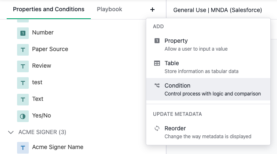
Task: Choose Property from the Add menu
Action: (208, 45)
